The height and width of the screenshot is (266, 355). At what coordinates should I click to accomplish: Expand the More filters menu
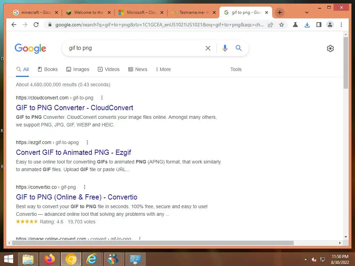pos(163,69)
